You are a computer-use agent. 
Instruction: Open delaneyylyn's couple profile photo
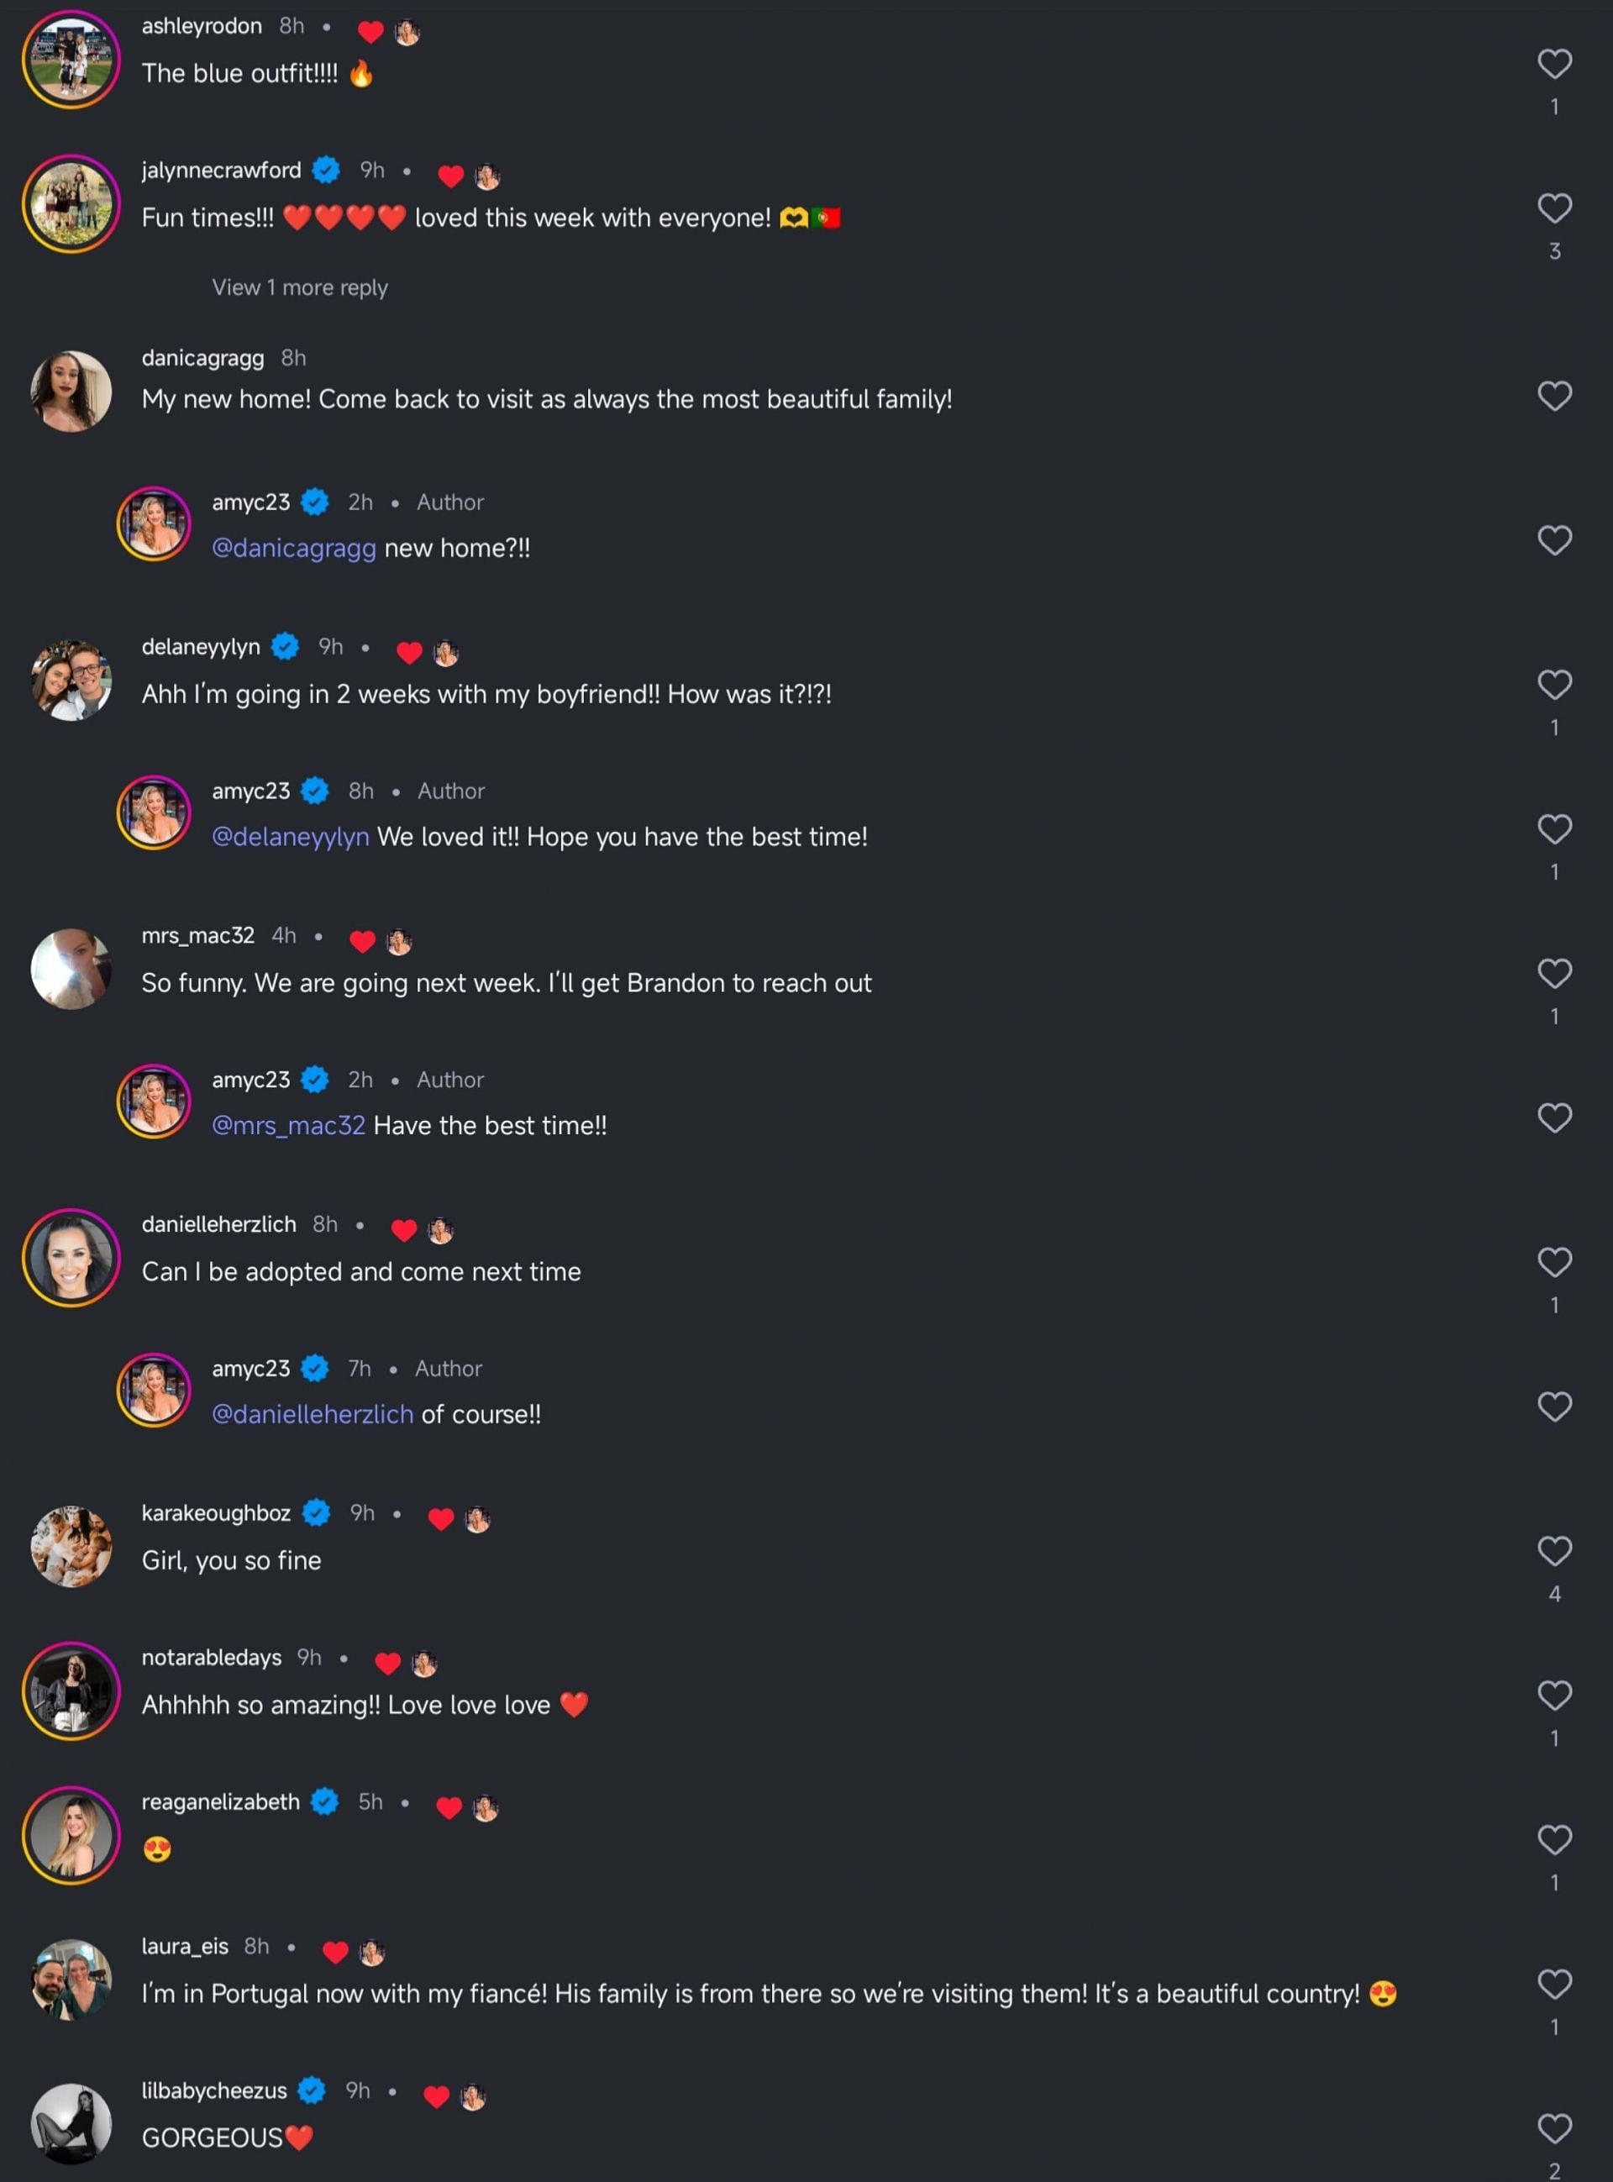[71, 681]
